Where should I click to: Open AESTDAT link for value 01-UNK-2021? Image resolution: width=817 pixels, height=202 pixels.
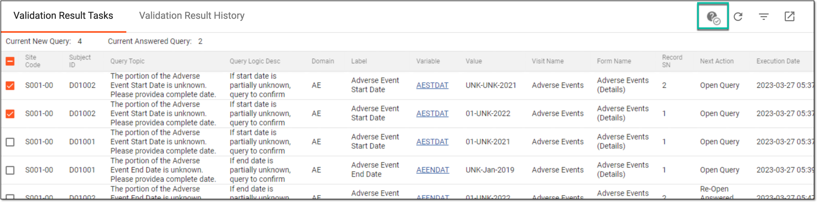pyautogui.click(x=432, y=142)
